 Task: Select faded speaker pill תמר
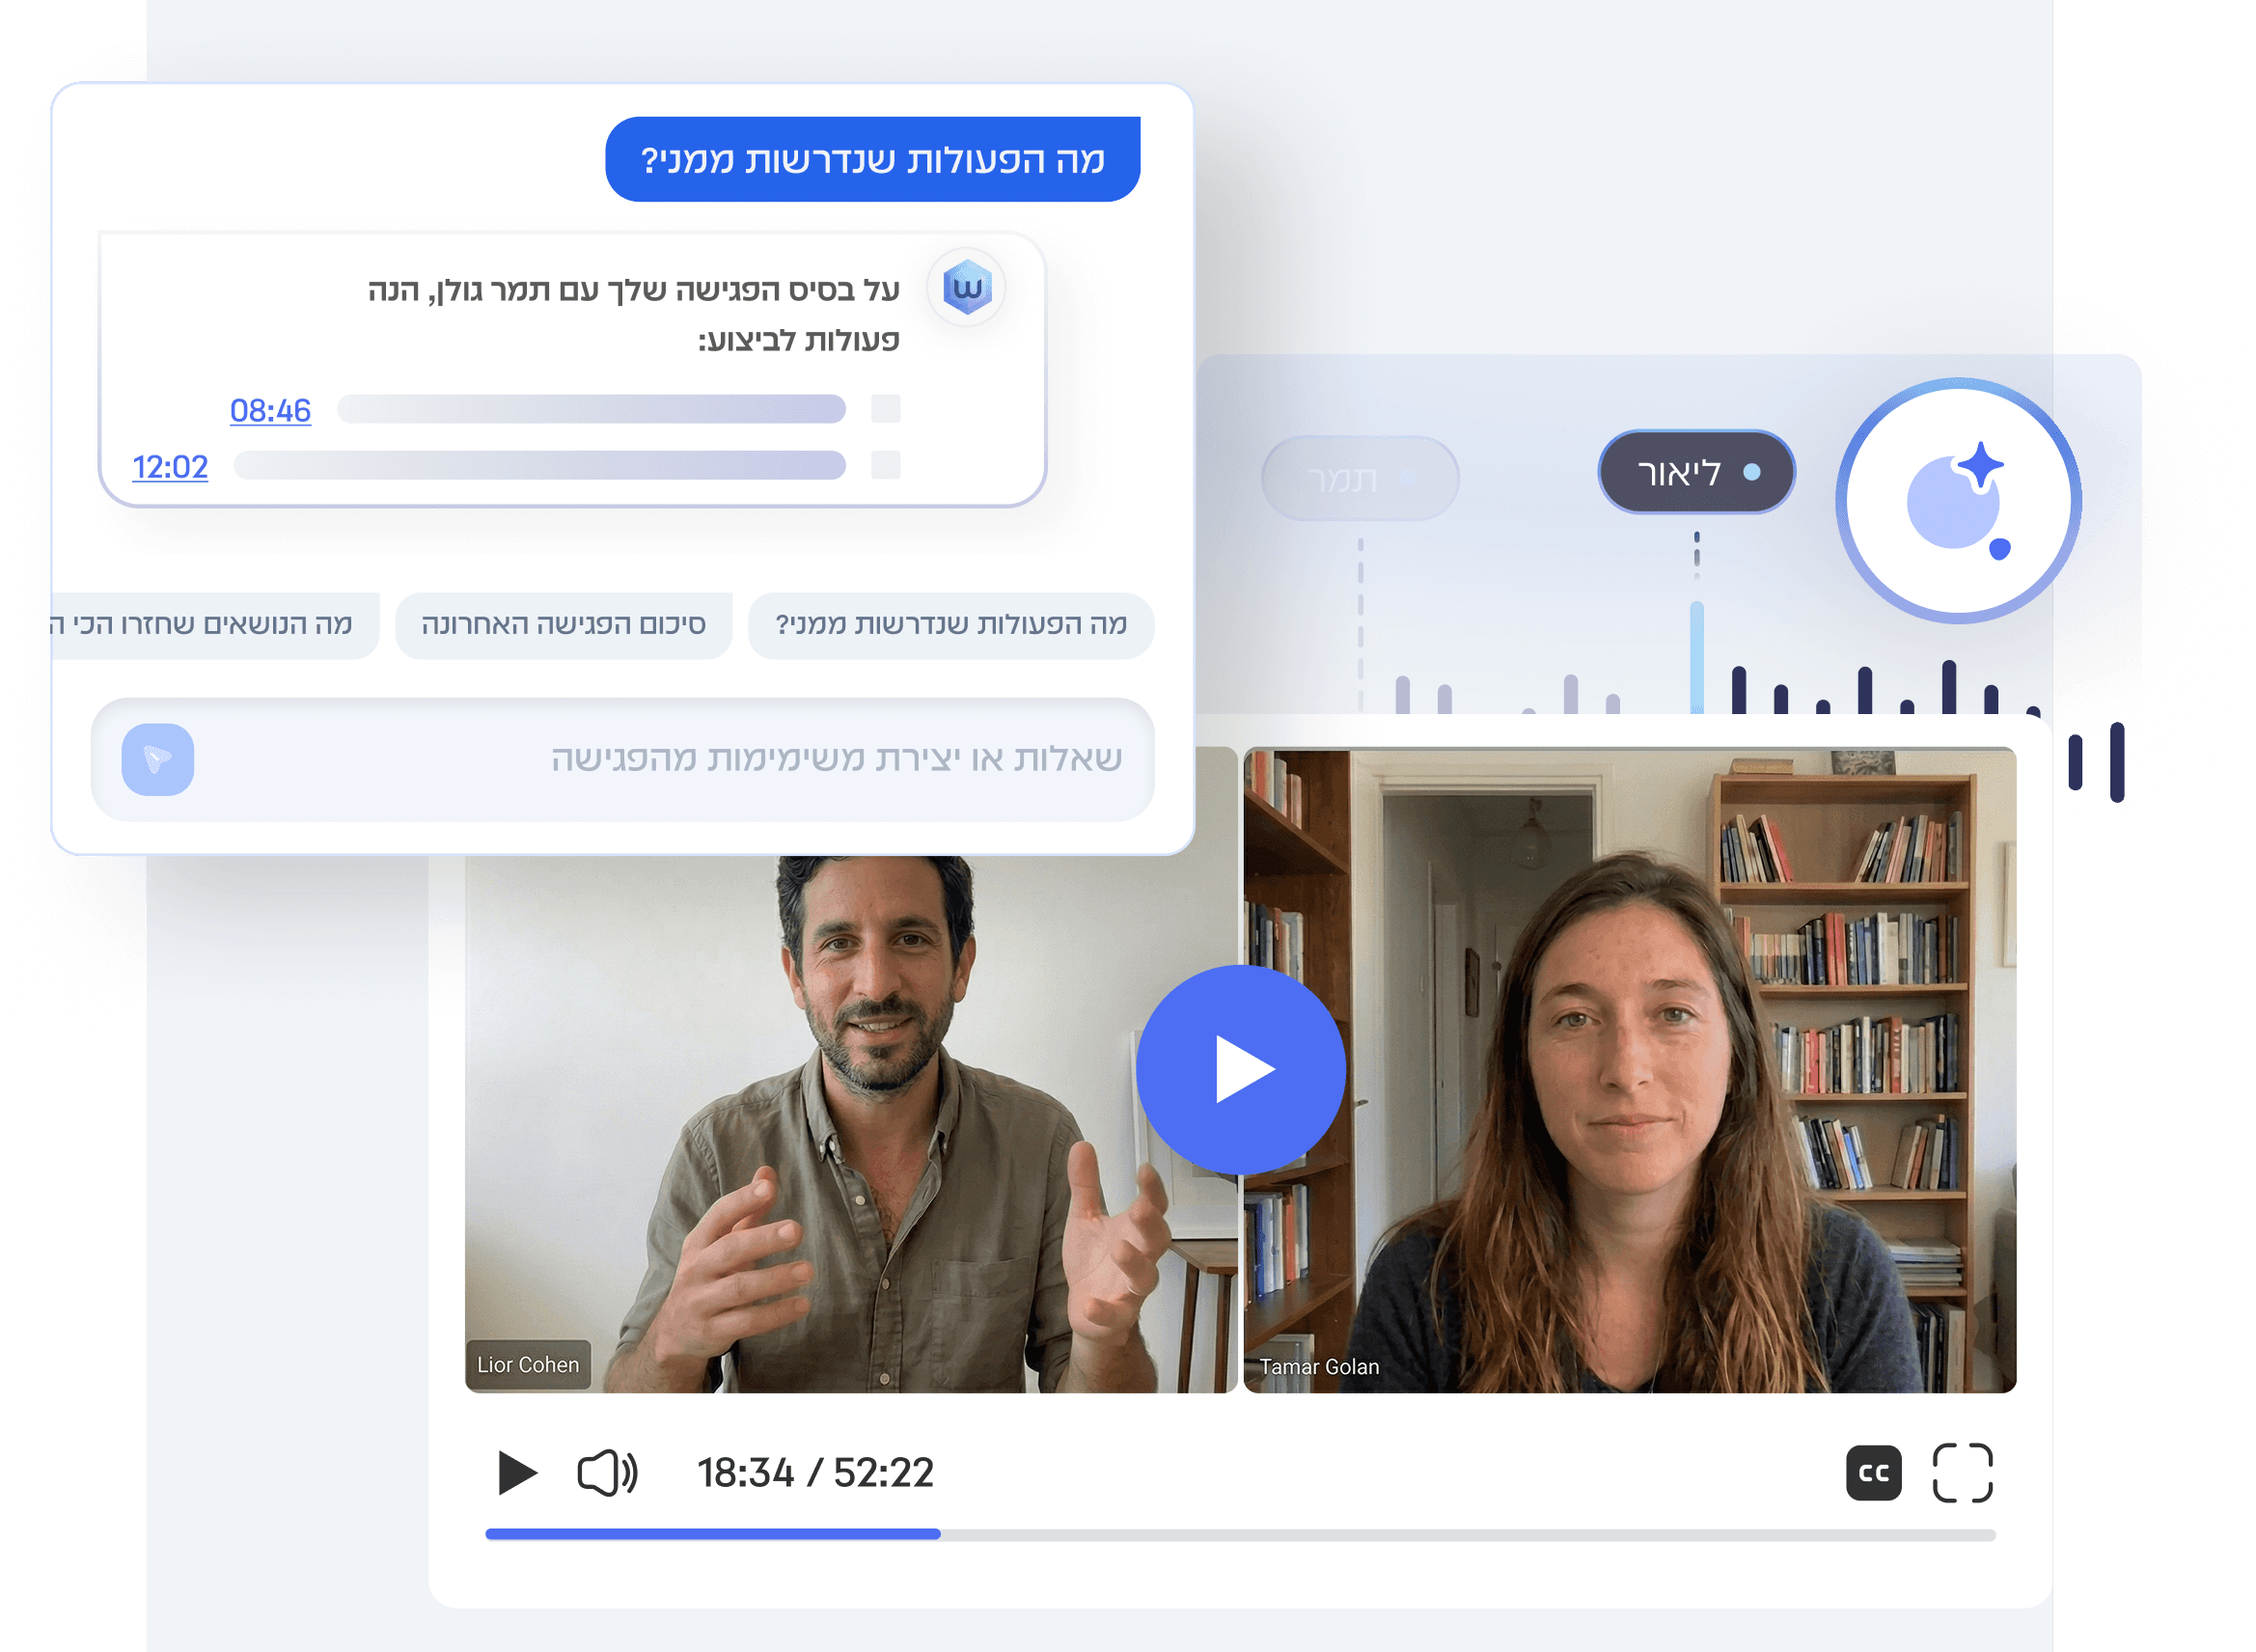pyautogui.click(x=1359, y=479)
